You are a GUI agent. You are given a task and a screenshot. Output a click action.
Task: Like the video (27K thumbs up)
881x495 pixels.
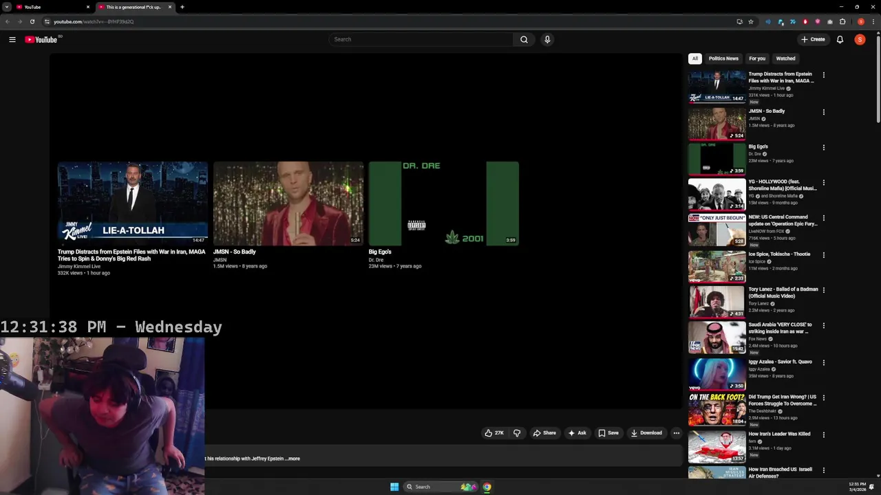[494, 433]
